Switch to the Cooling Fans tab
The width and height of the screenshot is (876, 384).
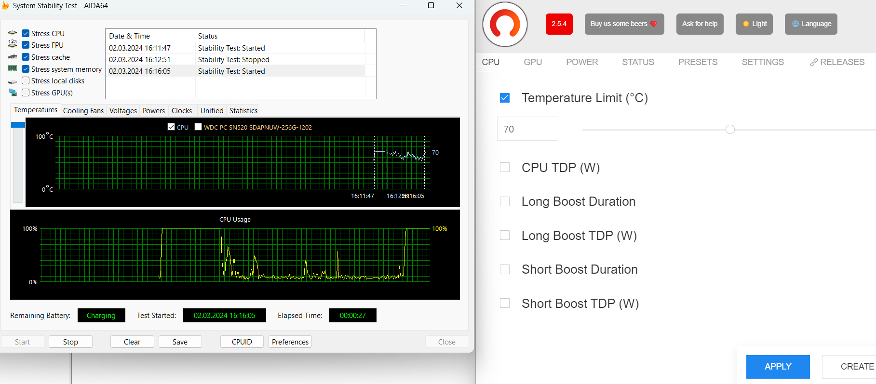click(83, 111)
